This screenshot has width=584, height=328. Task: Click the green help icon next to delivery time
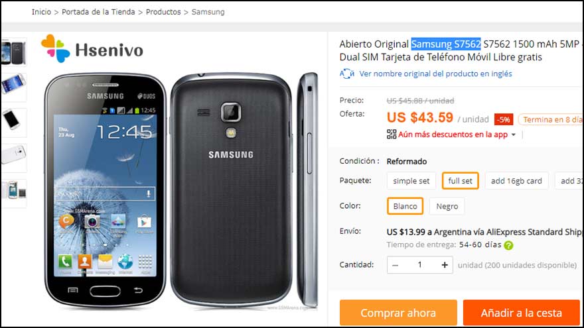click(508, 245)
